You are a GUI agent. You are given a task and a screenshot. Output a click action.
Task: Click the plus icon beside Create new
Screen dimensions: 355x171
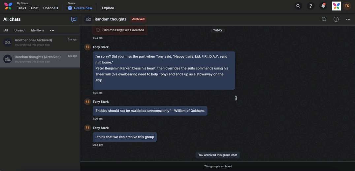tap(70, 8)
